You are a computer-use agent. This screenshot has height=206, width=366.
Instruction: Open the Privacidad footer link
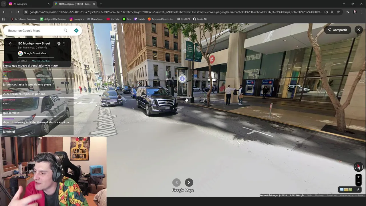[331, 195]
